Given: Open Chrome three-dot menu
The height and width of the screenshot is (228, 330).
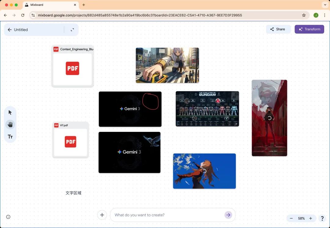Looking at the screenshot, I should pyautogui.click(x=324, y=15).
